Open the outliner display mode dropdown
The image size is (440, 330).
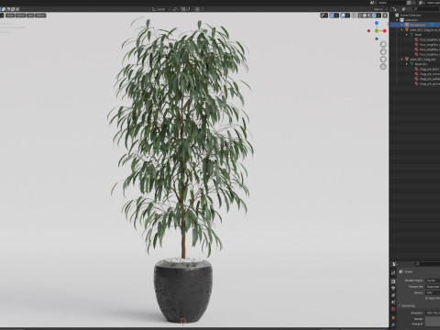pos(404,9)
